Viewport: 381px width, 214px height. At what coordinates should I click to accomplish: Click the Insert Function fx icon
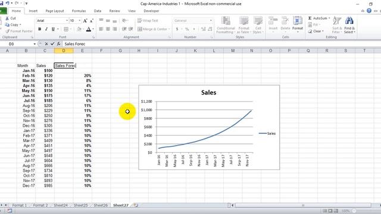pos(58,44)
